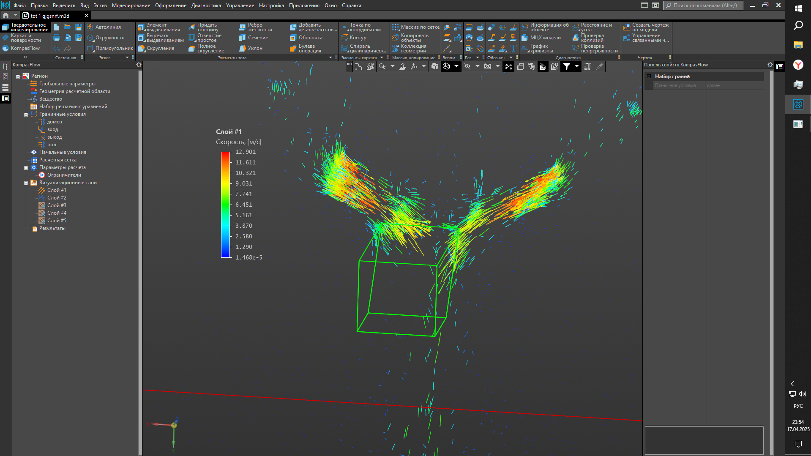Select Слой #3 in the visualization layers

pos(57,205)
